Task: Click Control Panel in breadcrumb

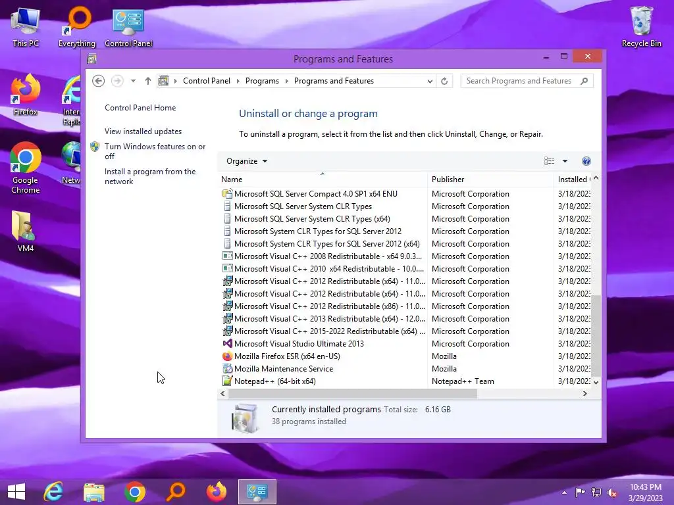Action: tap(207, 81)
